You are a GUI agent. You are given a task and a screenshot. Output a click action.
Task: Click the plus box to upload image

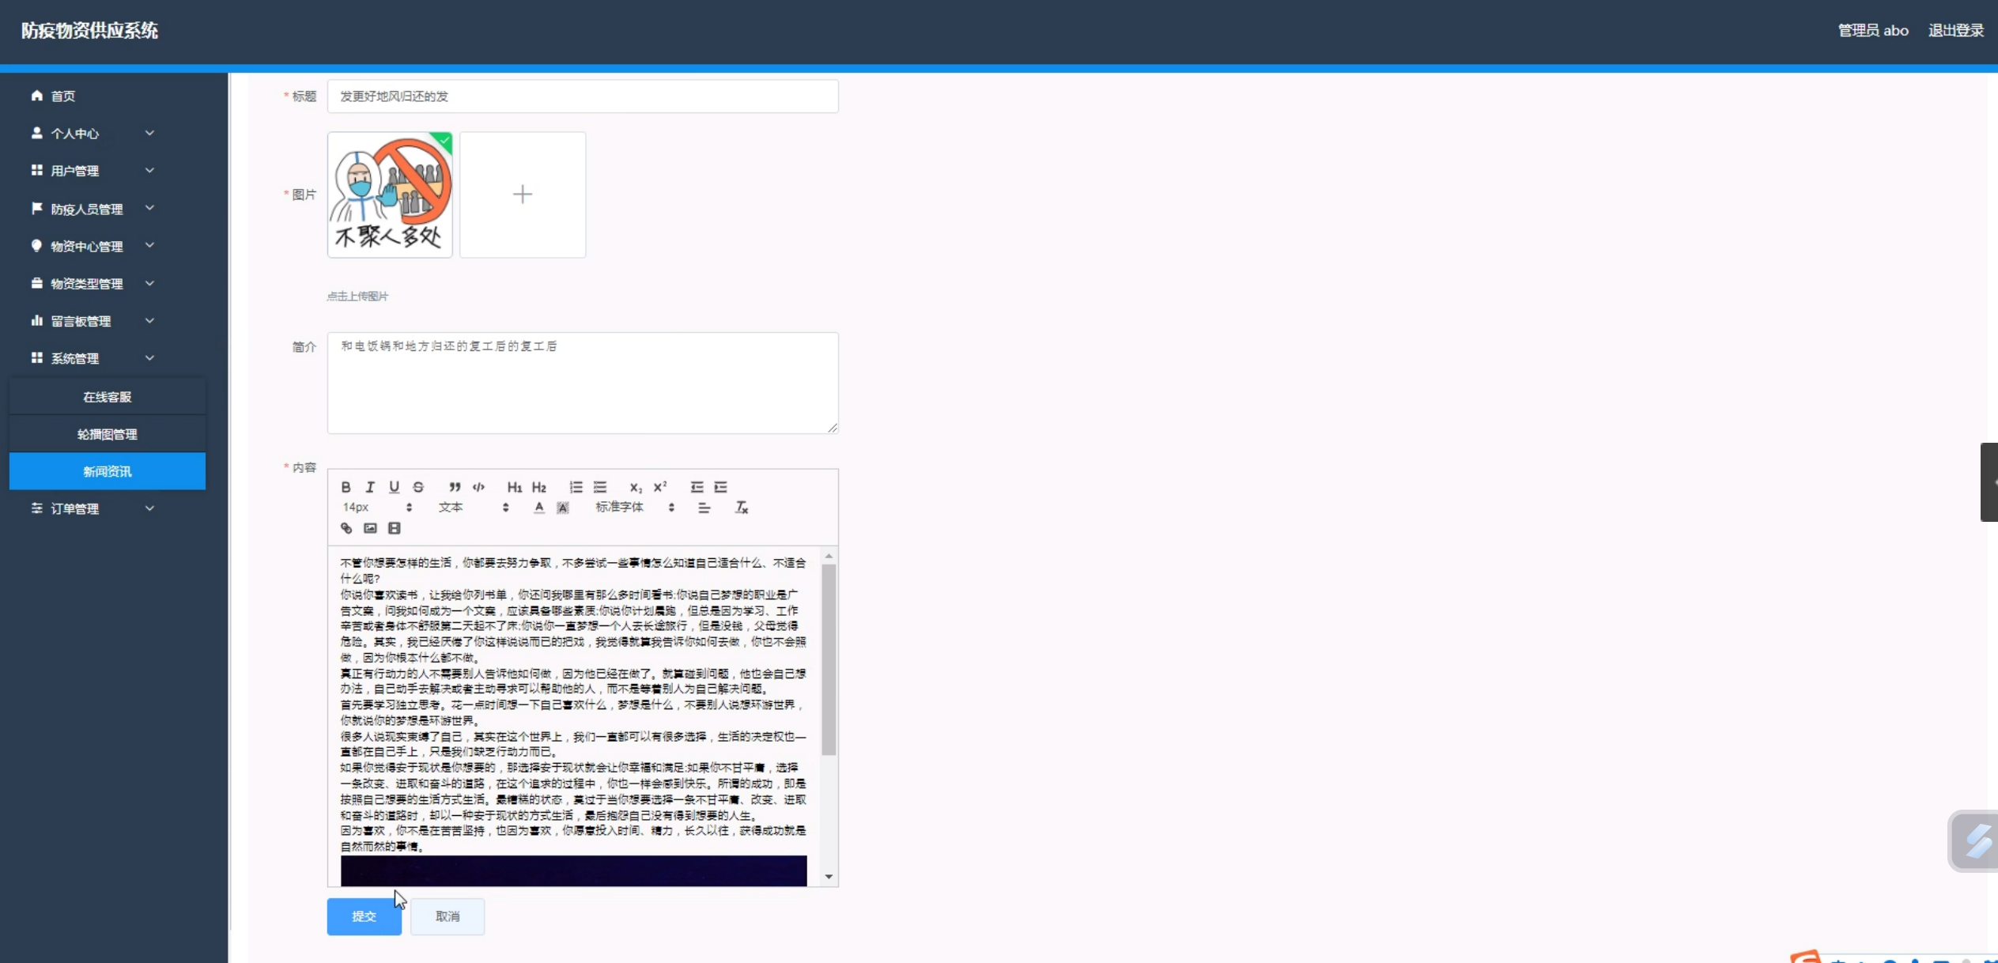click(523, 194)
